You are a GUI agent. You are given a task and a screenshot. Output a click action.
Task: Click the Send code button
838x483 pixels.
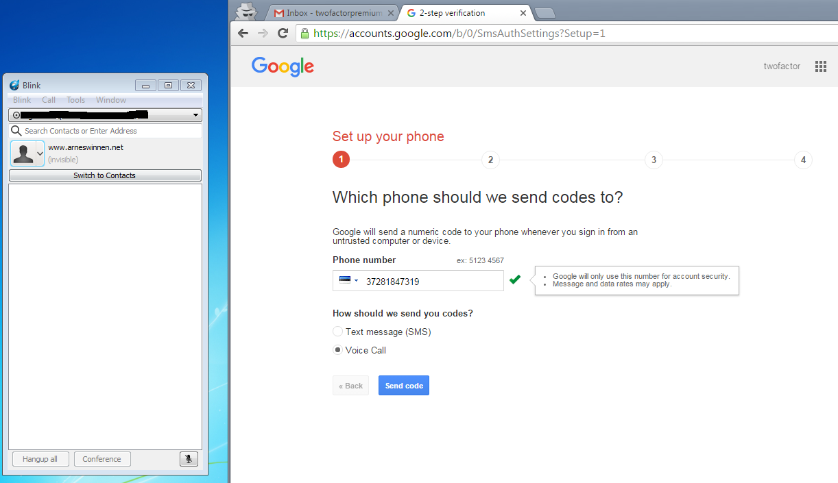coord(404,386)
